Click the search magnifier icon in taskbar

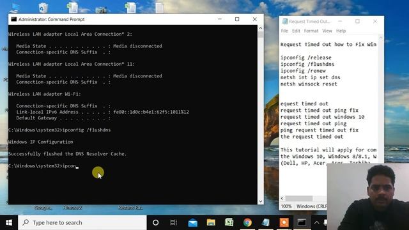[x=26, y=222]
